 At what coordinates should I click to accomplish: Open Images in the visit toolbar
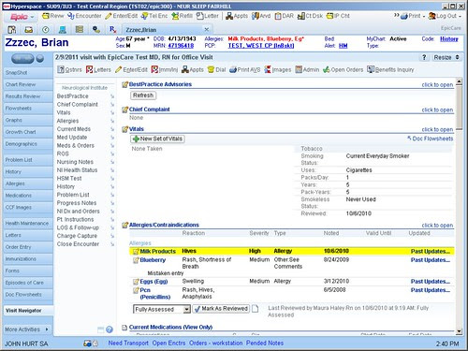278,69
